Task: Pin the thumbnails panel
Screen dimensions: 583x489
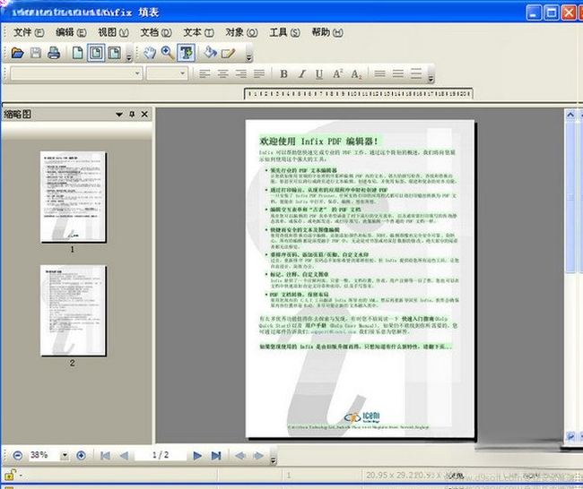Action: (132, 115)
